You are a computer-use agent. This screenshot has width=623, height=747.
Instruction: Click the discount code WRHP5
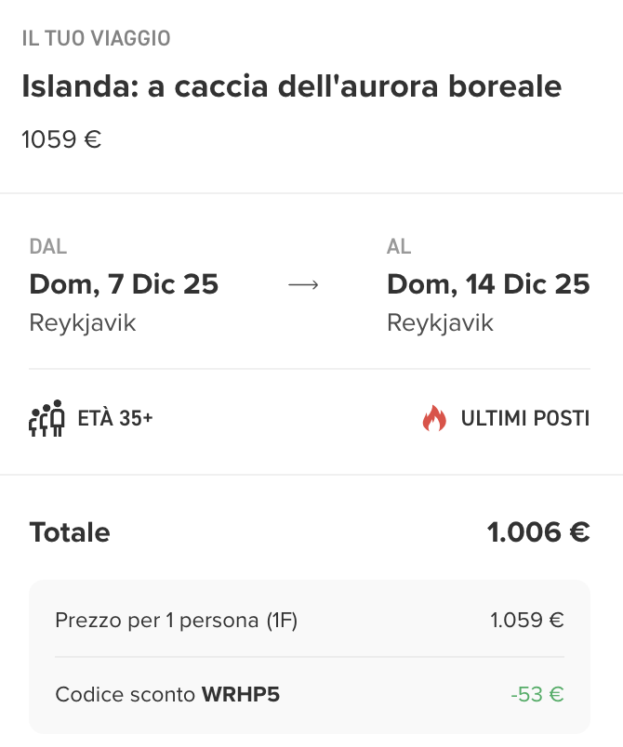[242, 694]
